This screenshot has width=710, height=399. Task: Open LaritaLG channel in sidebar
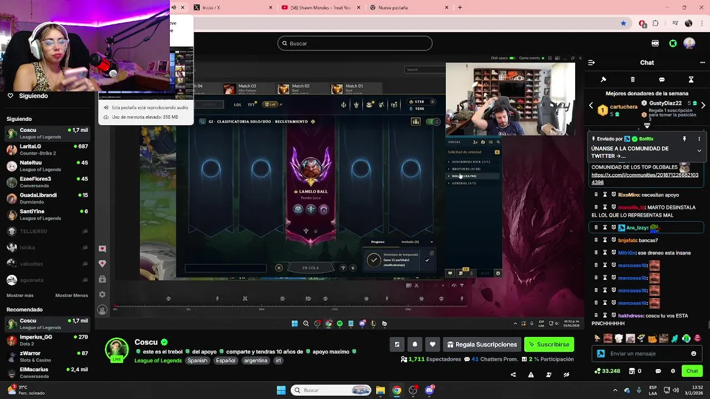point(47,150)
